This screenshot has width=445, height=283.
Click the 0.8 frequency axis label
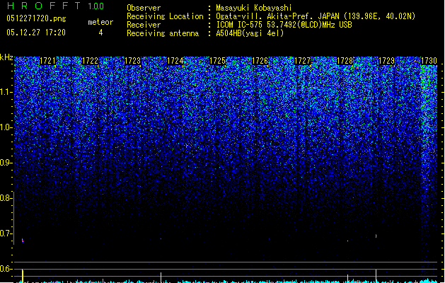click(6, 198)
